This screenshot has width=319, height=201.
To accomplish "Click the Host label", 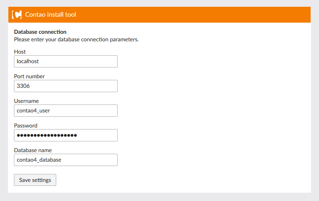I will [x=20, y=52].
